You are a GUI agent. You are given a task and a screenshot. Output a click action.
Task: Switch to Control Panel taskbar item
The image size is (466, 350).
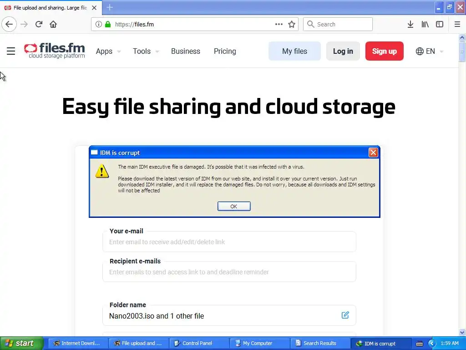[199, 344]
